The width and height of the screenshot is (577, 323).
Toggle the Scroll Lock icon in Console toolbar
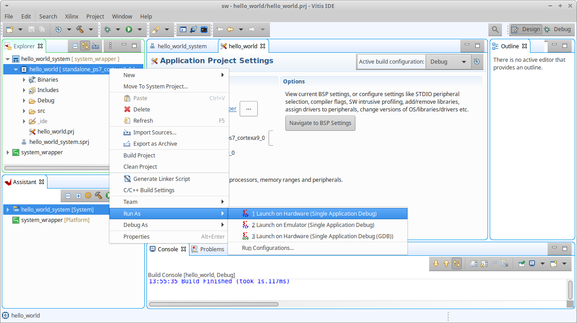click(x=483, y=263)
